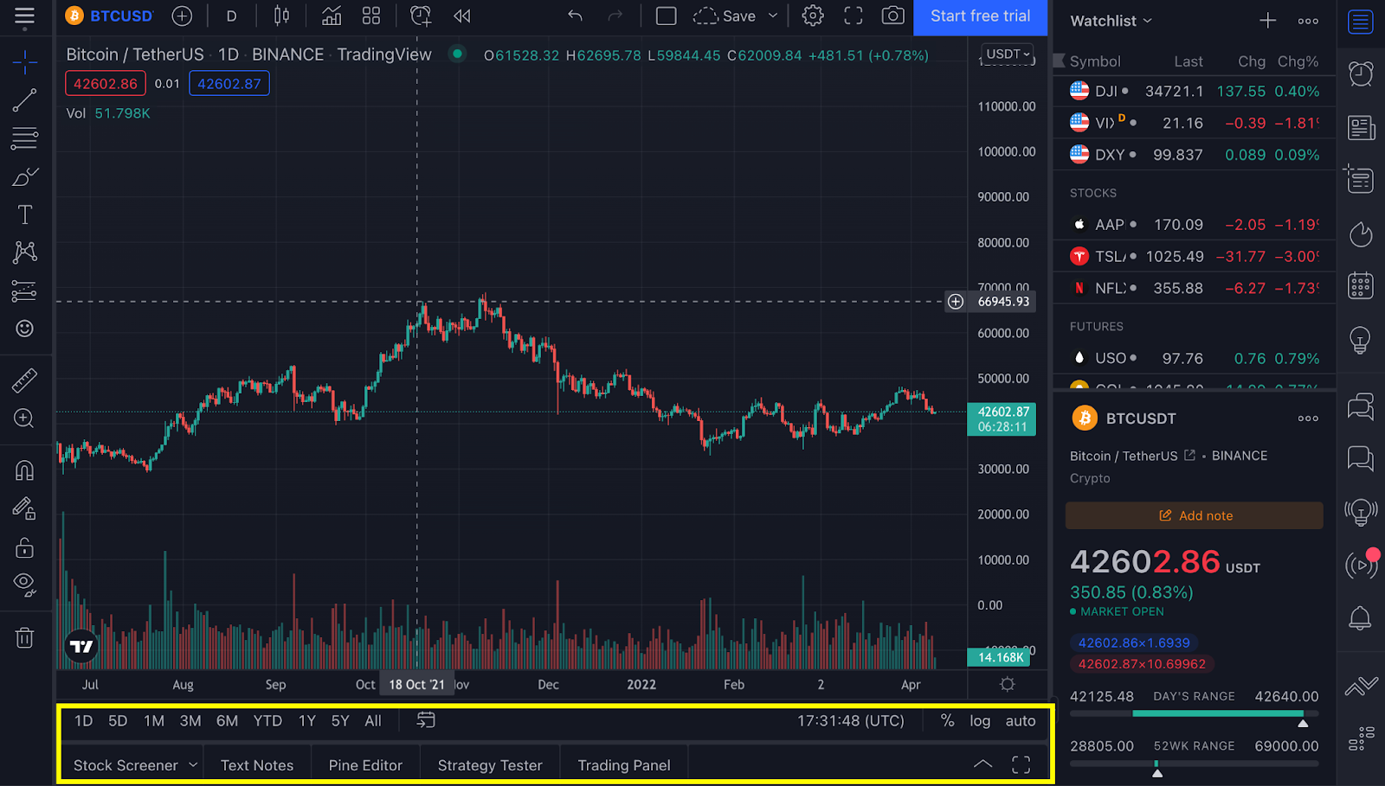Start bar replay mode
This screenshot has width=1385, height=786.
click(x=462, y=16)
